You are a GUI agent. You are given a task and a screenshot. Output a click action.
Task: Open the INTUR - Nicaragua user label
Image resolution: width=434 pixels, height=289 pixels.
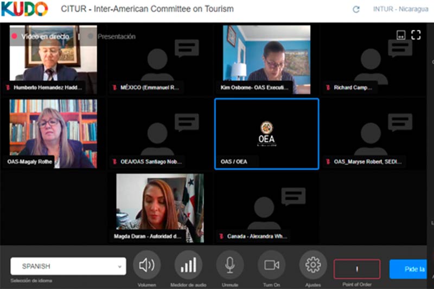point(400,9)
